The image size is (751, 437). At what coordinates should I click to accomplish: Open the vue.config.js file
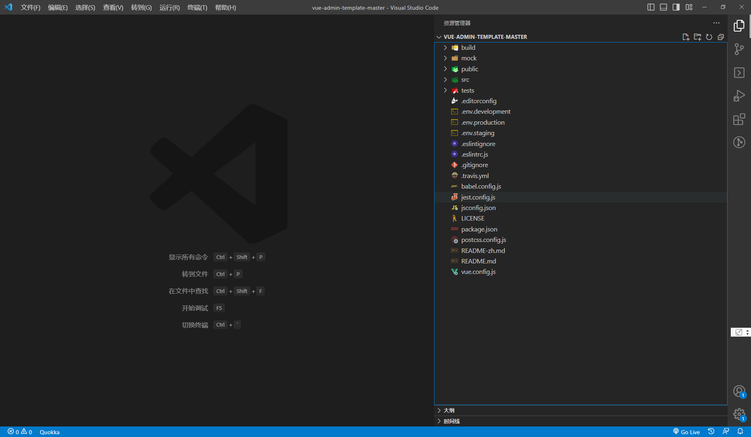pos(581,272)
